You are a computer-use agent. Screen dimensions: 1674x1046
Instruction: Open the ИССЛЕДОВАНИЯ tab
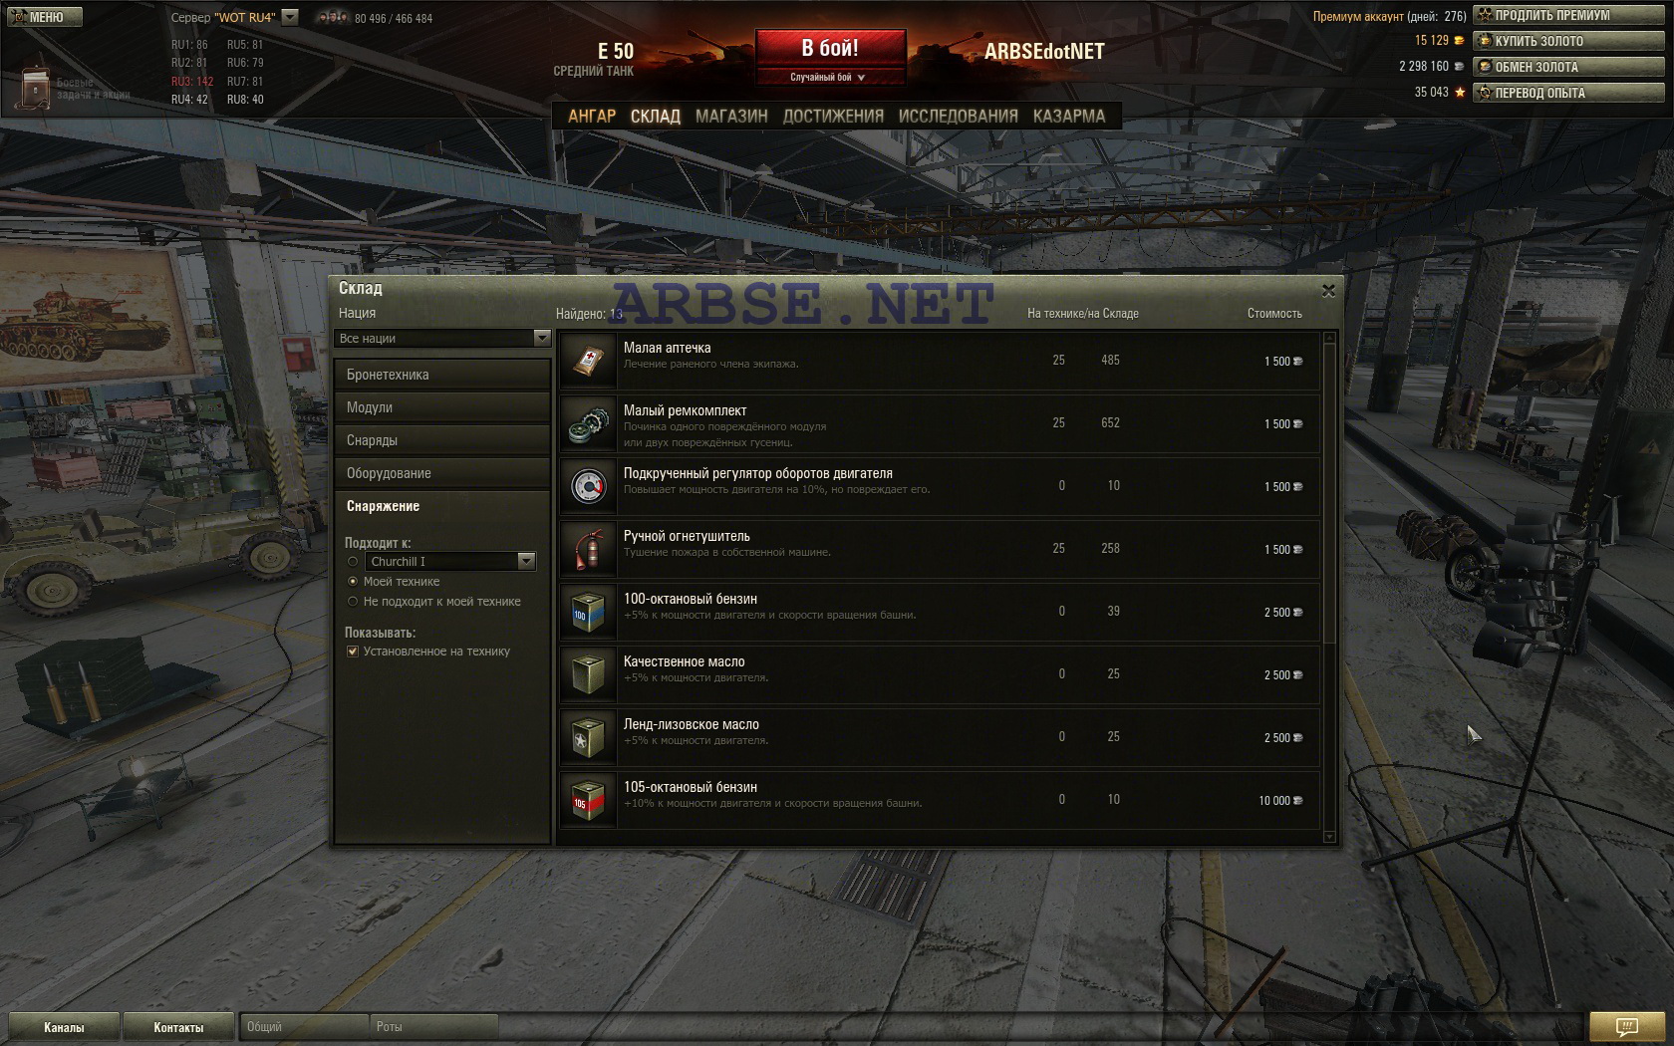pyautogui.click(x=959, y=117)
